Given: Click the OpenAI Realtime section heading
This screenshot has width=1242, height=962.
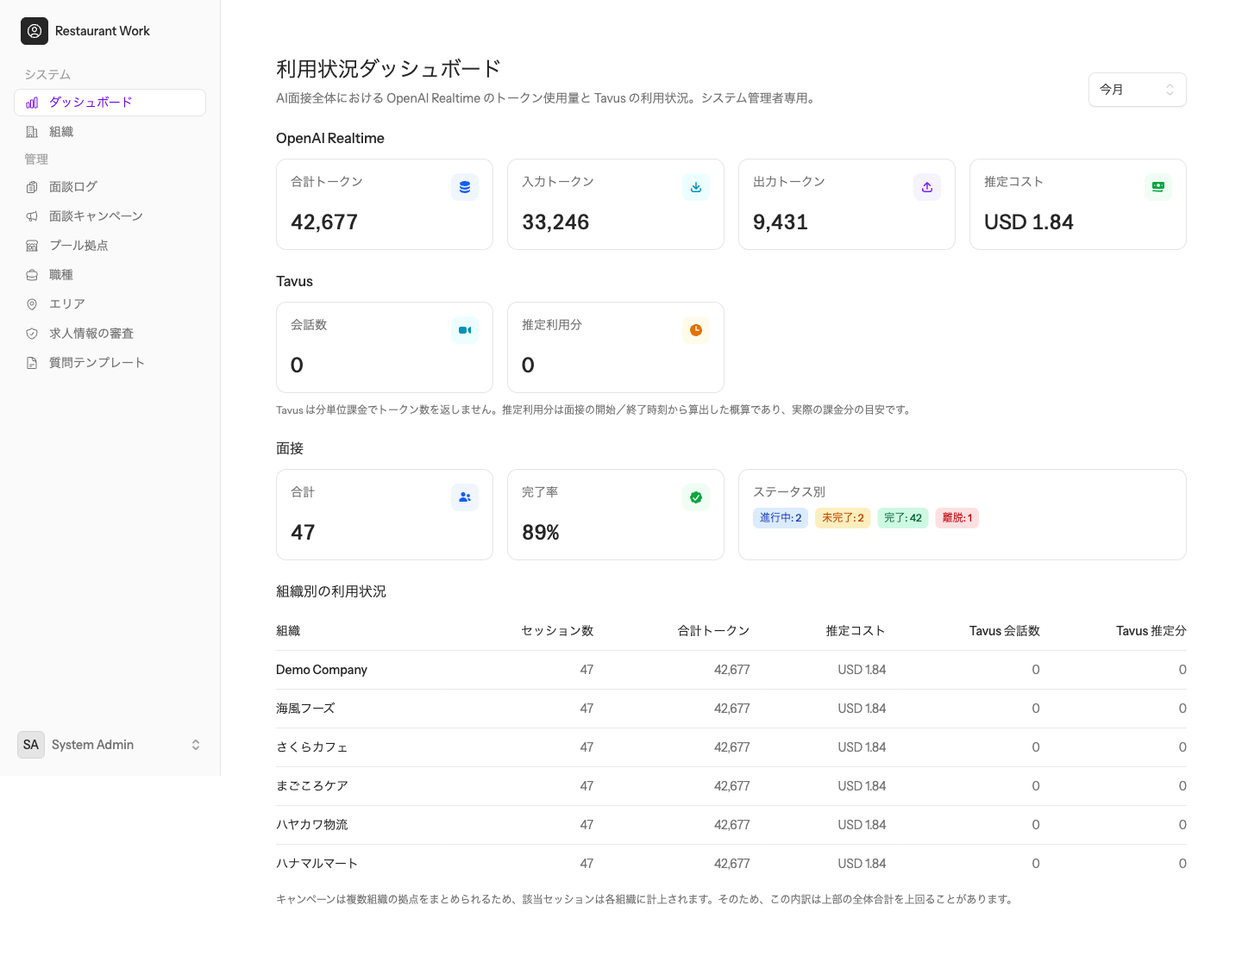Looking at the screenshot, I should [x=330, y=139].
